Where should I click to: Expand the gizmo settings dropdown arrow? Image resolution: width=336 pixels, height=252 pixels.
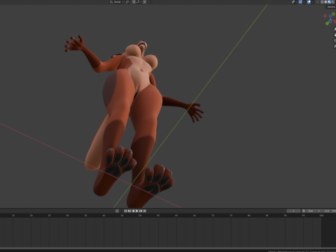tap(304, 2)
